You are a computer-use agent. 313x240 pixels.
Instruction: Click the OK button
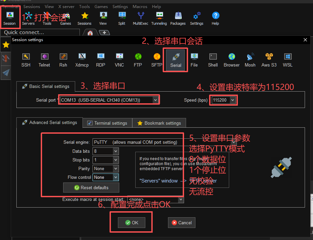pos(132,223)
